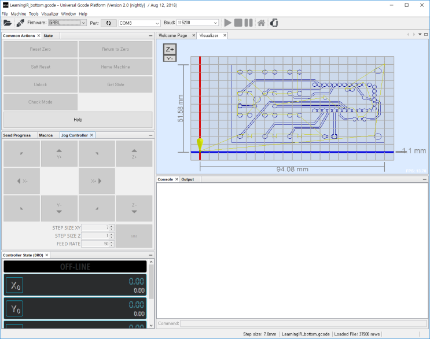Toggle the MM units button
The width and height of the screenshot is (430, 339).
pyautogui.click(x=134, y=236)
